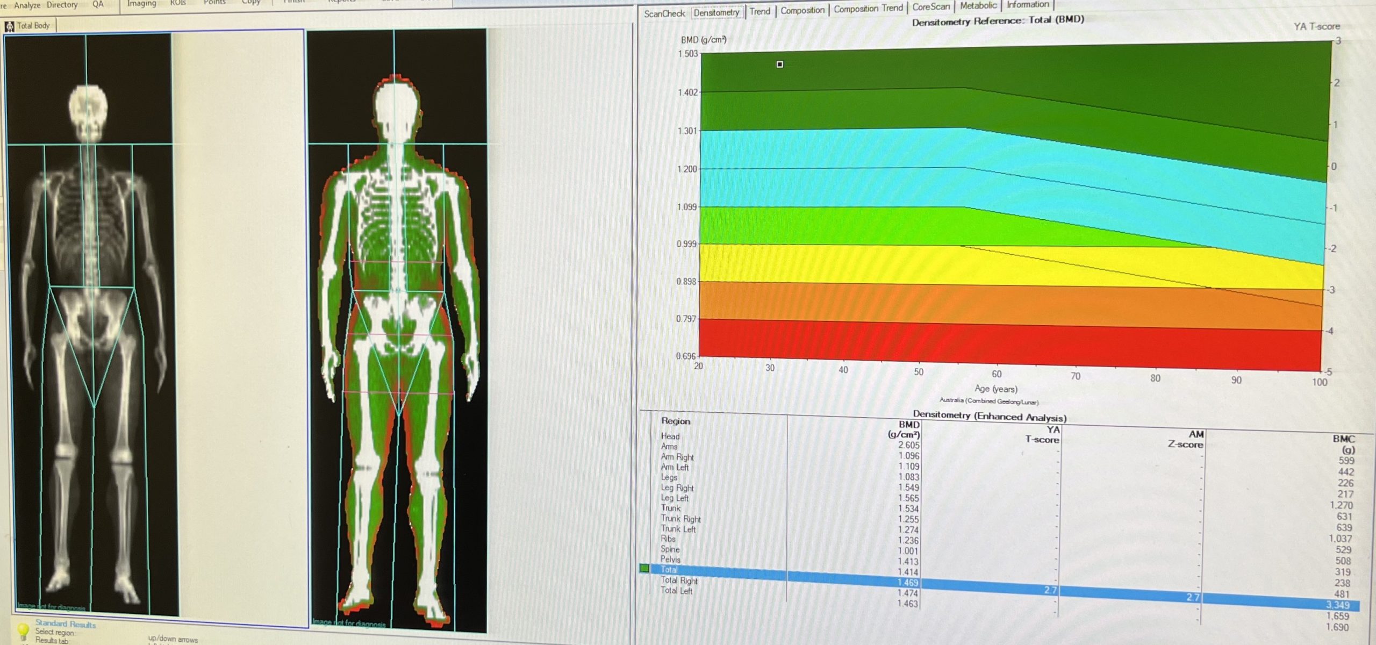1376x645 pixels.
Task: Click the Finish command
Action: tap(293, 1)
